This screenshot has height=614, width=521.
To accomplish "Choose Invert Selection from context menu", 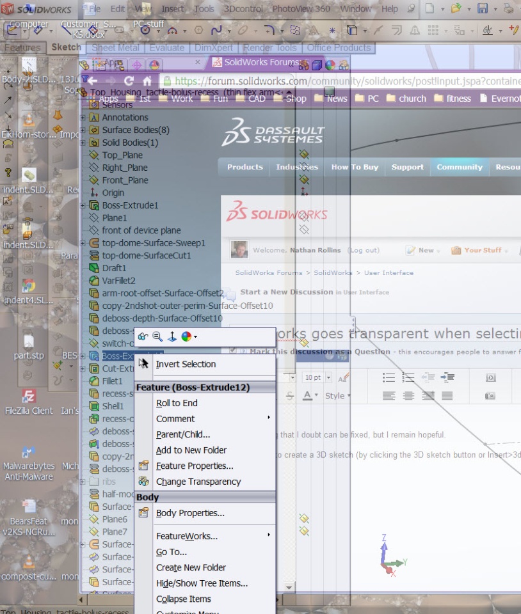I will tap(186, 364).
